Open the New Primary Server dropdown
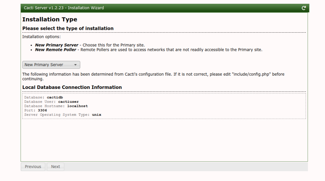 [51, 65]
